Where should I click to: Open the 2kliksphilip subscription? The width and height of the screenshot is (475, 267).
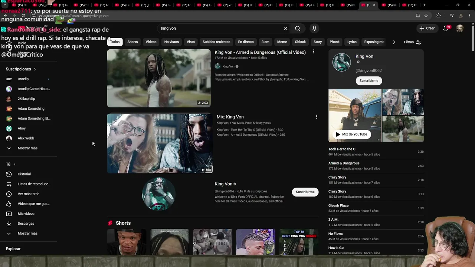click(x=28, y=99)
